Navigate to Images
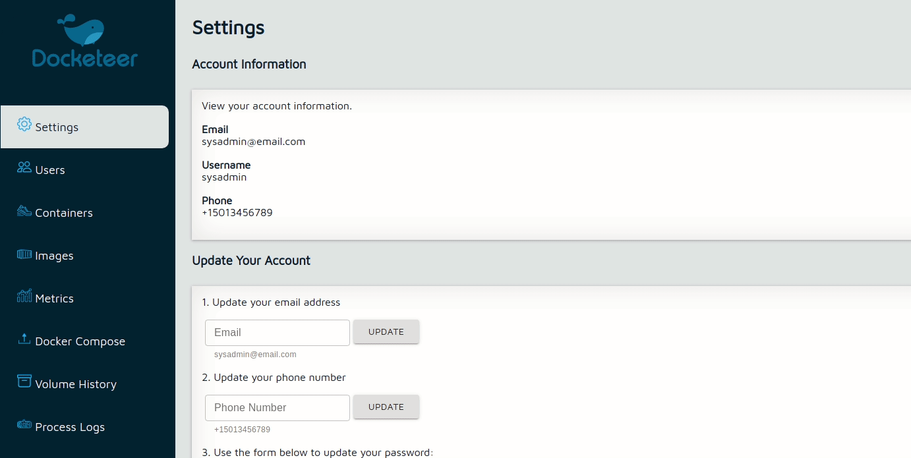The height and width of the screenshot is (458, 911). point(84,256)
